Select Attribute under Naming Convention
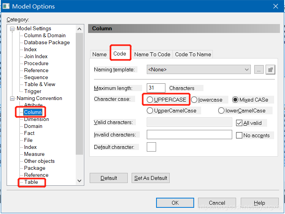 click(x=33, y=105)
